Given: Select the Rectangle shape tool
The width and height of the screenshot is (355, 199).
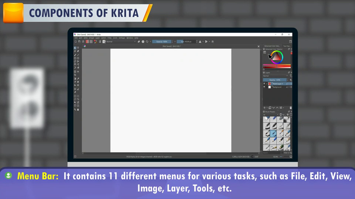Looking at the screenshot, I should pos(75,58).
